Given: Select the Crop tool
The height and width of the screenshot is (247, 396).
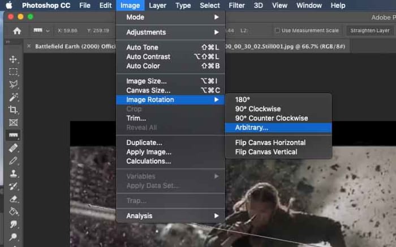Looking at the screenshot, I should click(13, 110).
